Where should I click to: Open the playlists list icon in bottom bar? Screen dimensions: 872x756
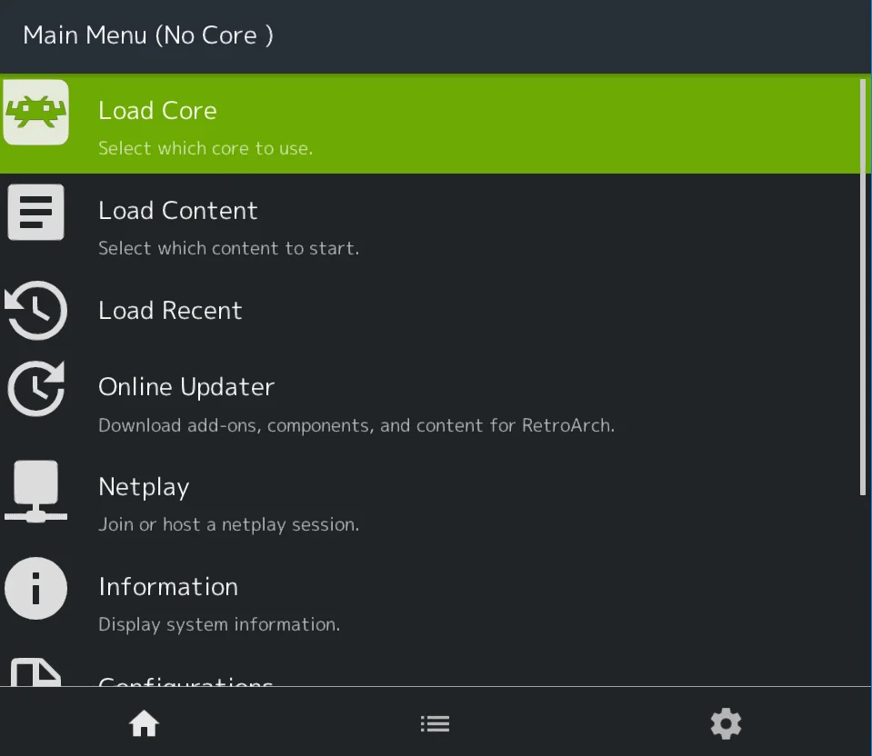435,723
